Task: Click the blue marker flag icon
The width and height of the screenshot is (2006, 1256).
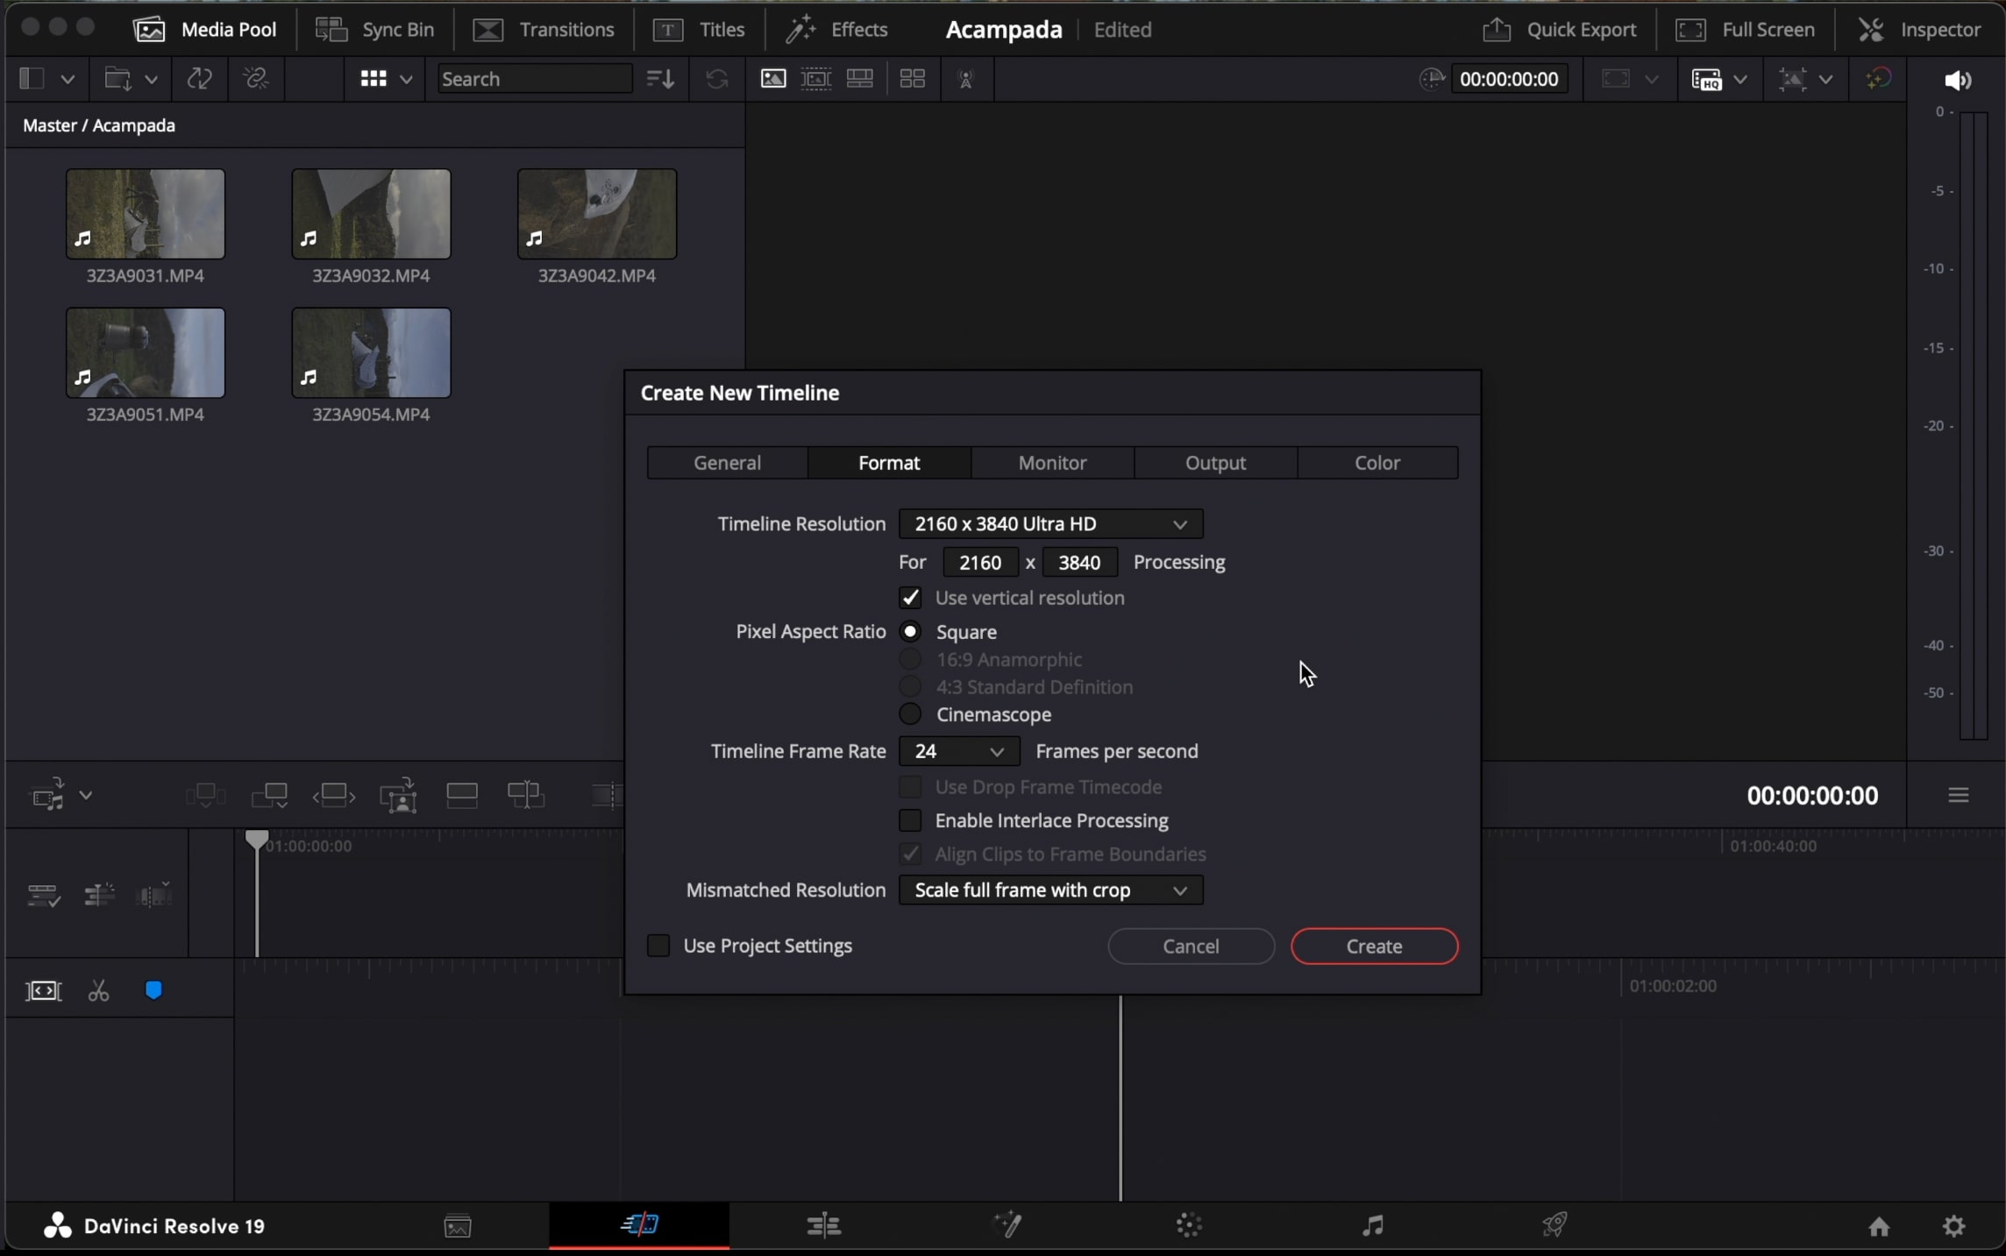Action: tap(153, 991)
